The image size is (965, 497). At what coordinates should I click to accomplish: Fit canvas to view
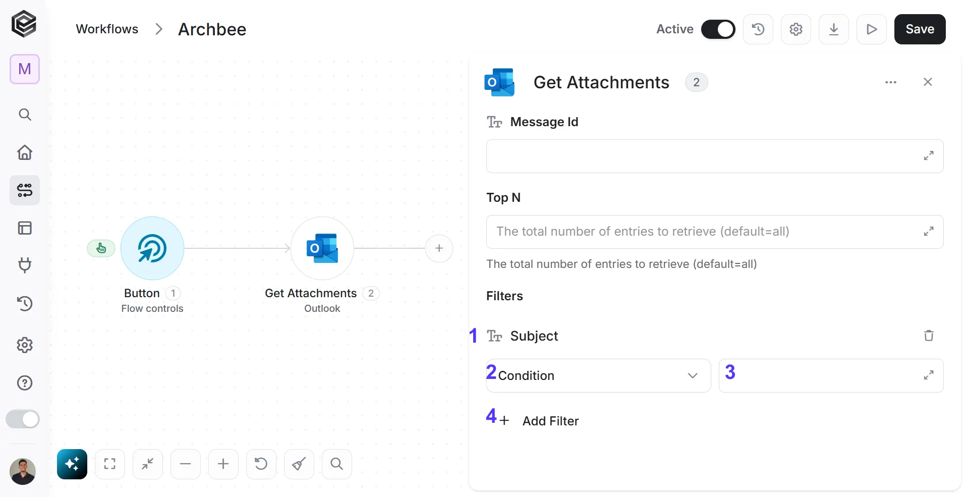[x=110, y=464]
